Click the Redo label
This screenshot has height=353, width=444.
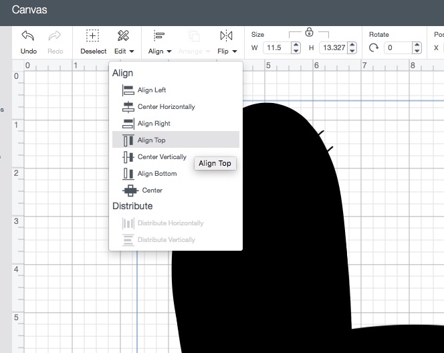(55, 51)
